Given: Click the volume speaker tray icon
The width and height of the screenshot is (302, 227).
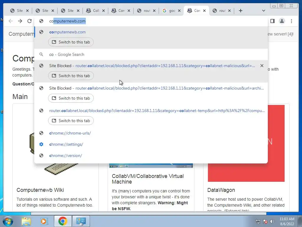Looking at the screenshot, I should tap(272, 221).
